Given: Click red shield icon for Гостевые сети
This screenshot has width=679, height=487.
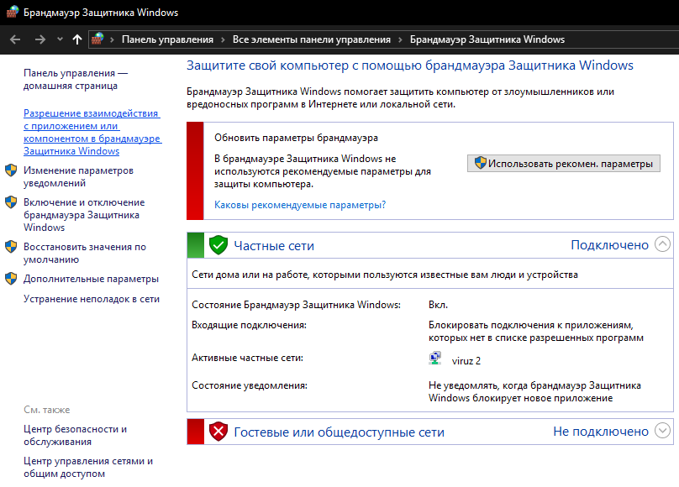Looking at the screenshot, I should [218, 432].
